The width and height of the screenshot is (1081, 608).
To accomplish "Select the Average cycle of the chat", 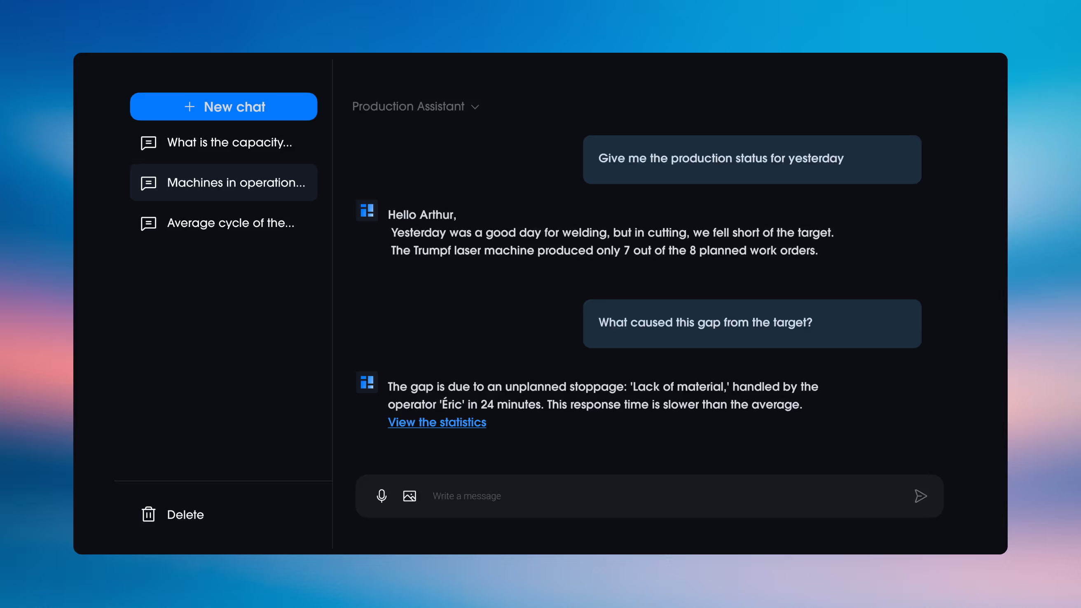I will (x=230, y=223).
